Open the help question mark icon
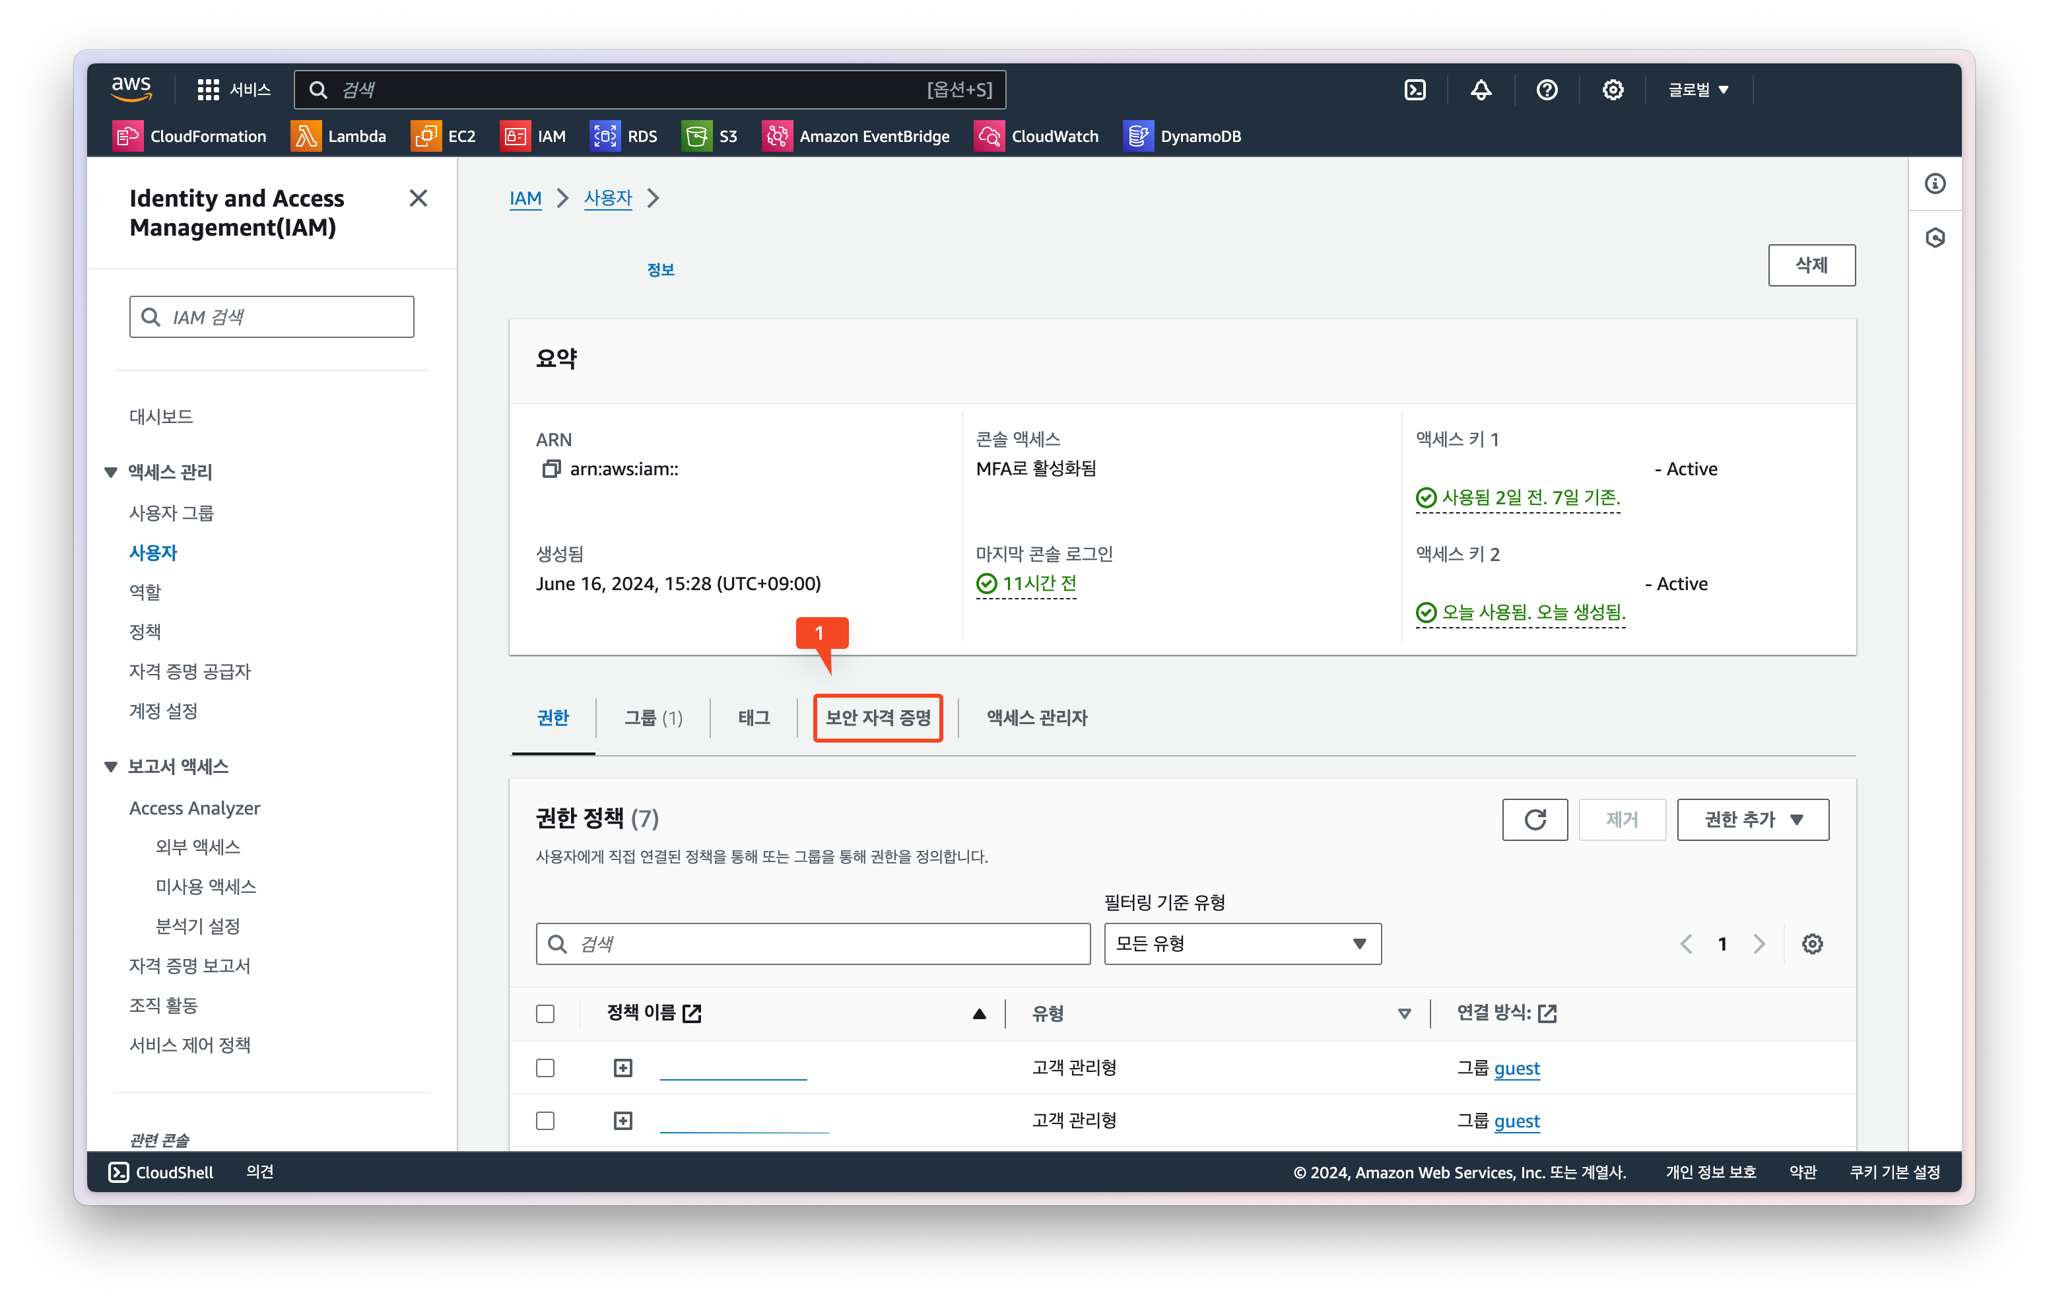Viewport: 2049px width, 1303px height. point(1546,89)
